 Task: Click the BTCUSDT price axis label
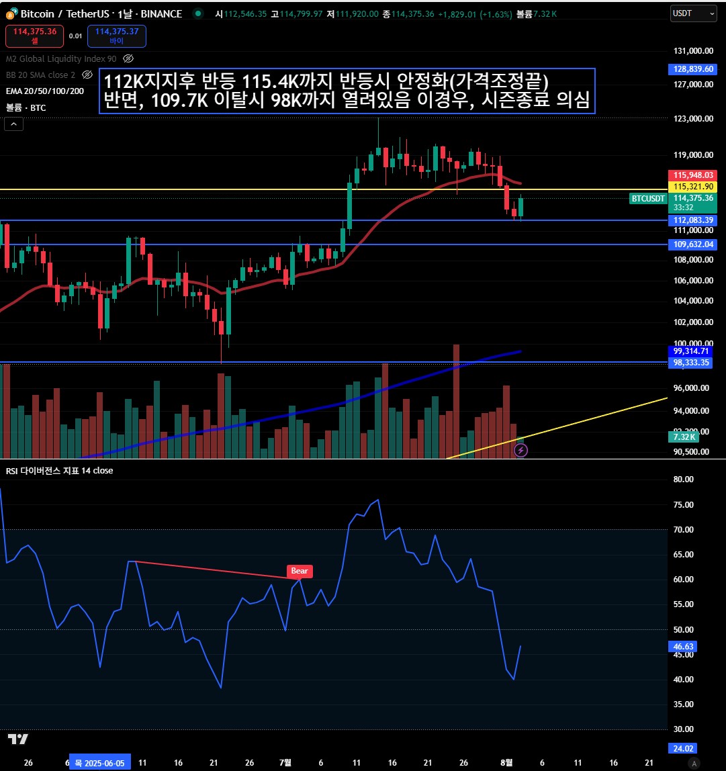coord(648,199)
